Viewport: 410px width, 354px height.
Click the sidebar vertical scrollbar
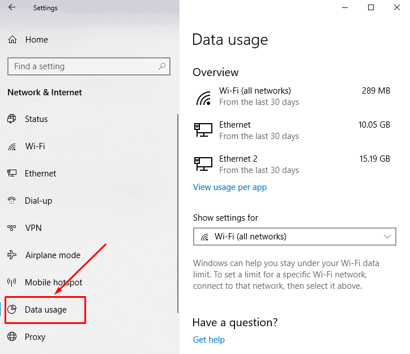click(178, 213)
